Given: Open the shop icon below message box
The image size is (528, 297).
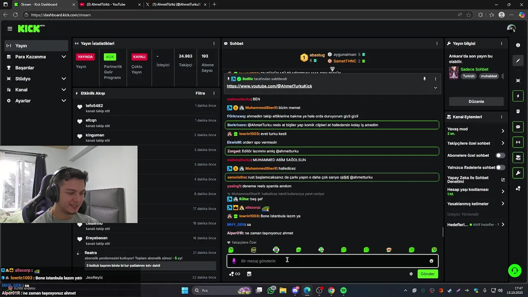Looking at the screenshot, I should pyautogui.click(x=249, y=274).
